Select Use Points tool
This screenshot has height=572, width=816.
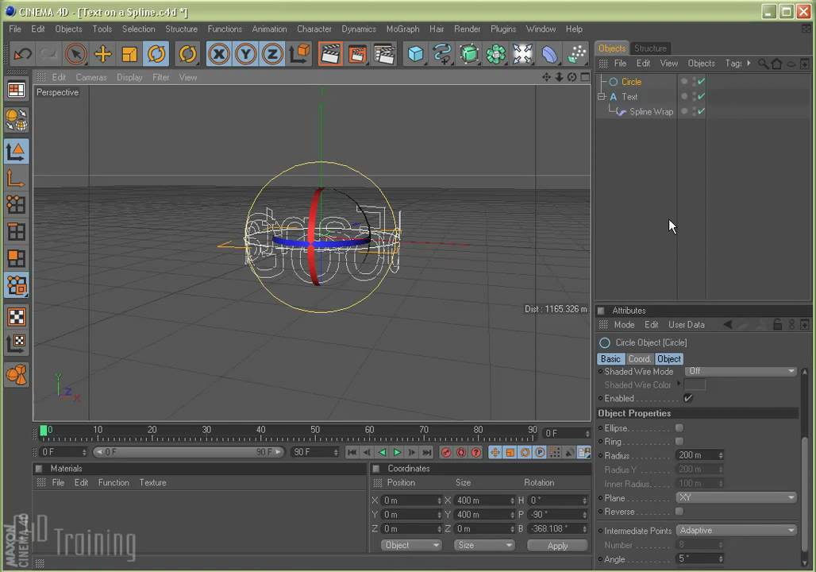click(16, 205)
